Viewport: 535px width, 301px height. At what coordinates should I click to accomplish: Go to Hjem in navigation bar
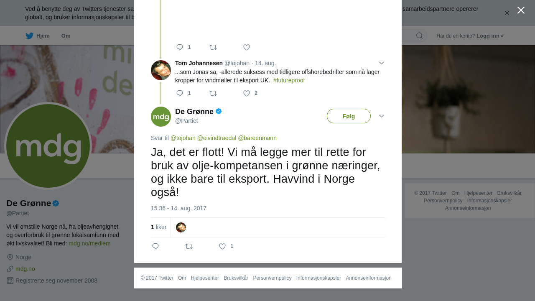(37, 36)
